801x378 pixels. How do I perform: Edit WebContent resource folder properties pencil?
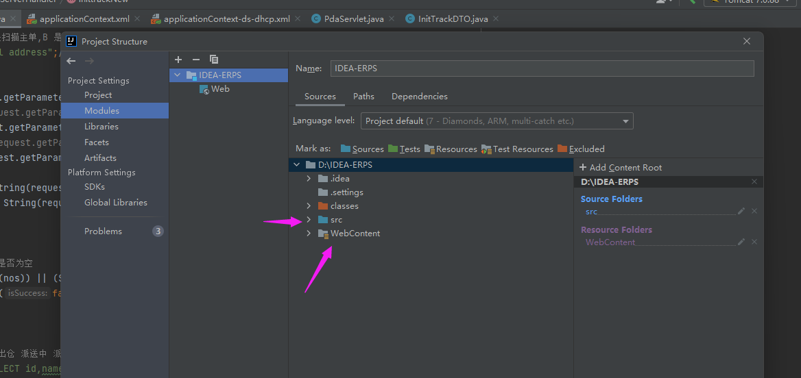coord(741,242)
